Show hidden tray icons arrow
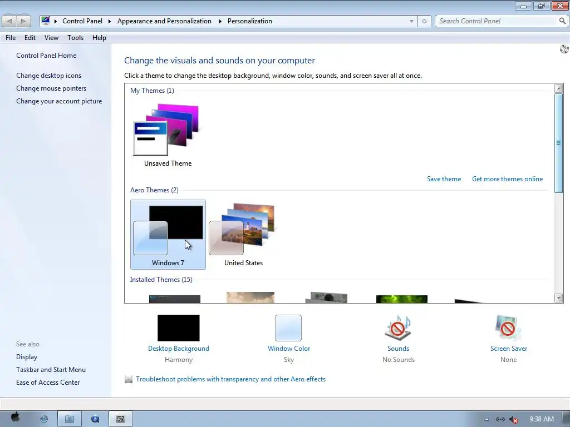This screenshot has height=427, width=570. (487, 419)
